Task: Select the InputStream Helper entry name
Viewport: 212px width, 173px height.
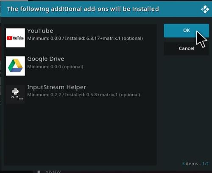Action: [x=57, y=87]
